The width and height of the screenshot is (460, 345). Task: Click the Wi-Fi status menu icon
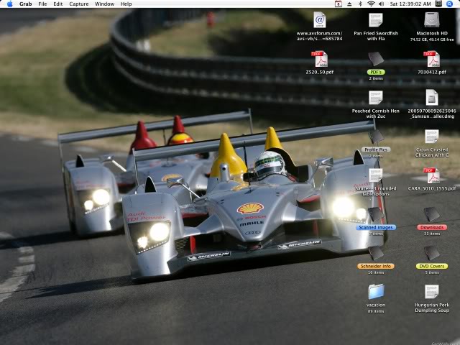371,4
